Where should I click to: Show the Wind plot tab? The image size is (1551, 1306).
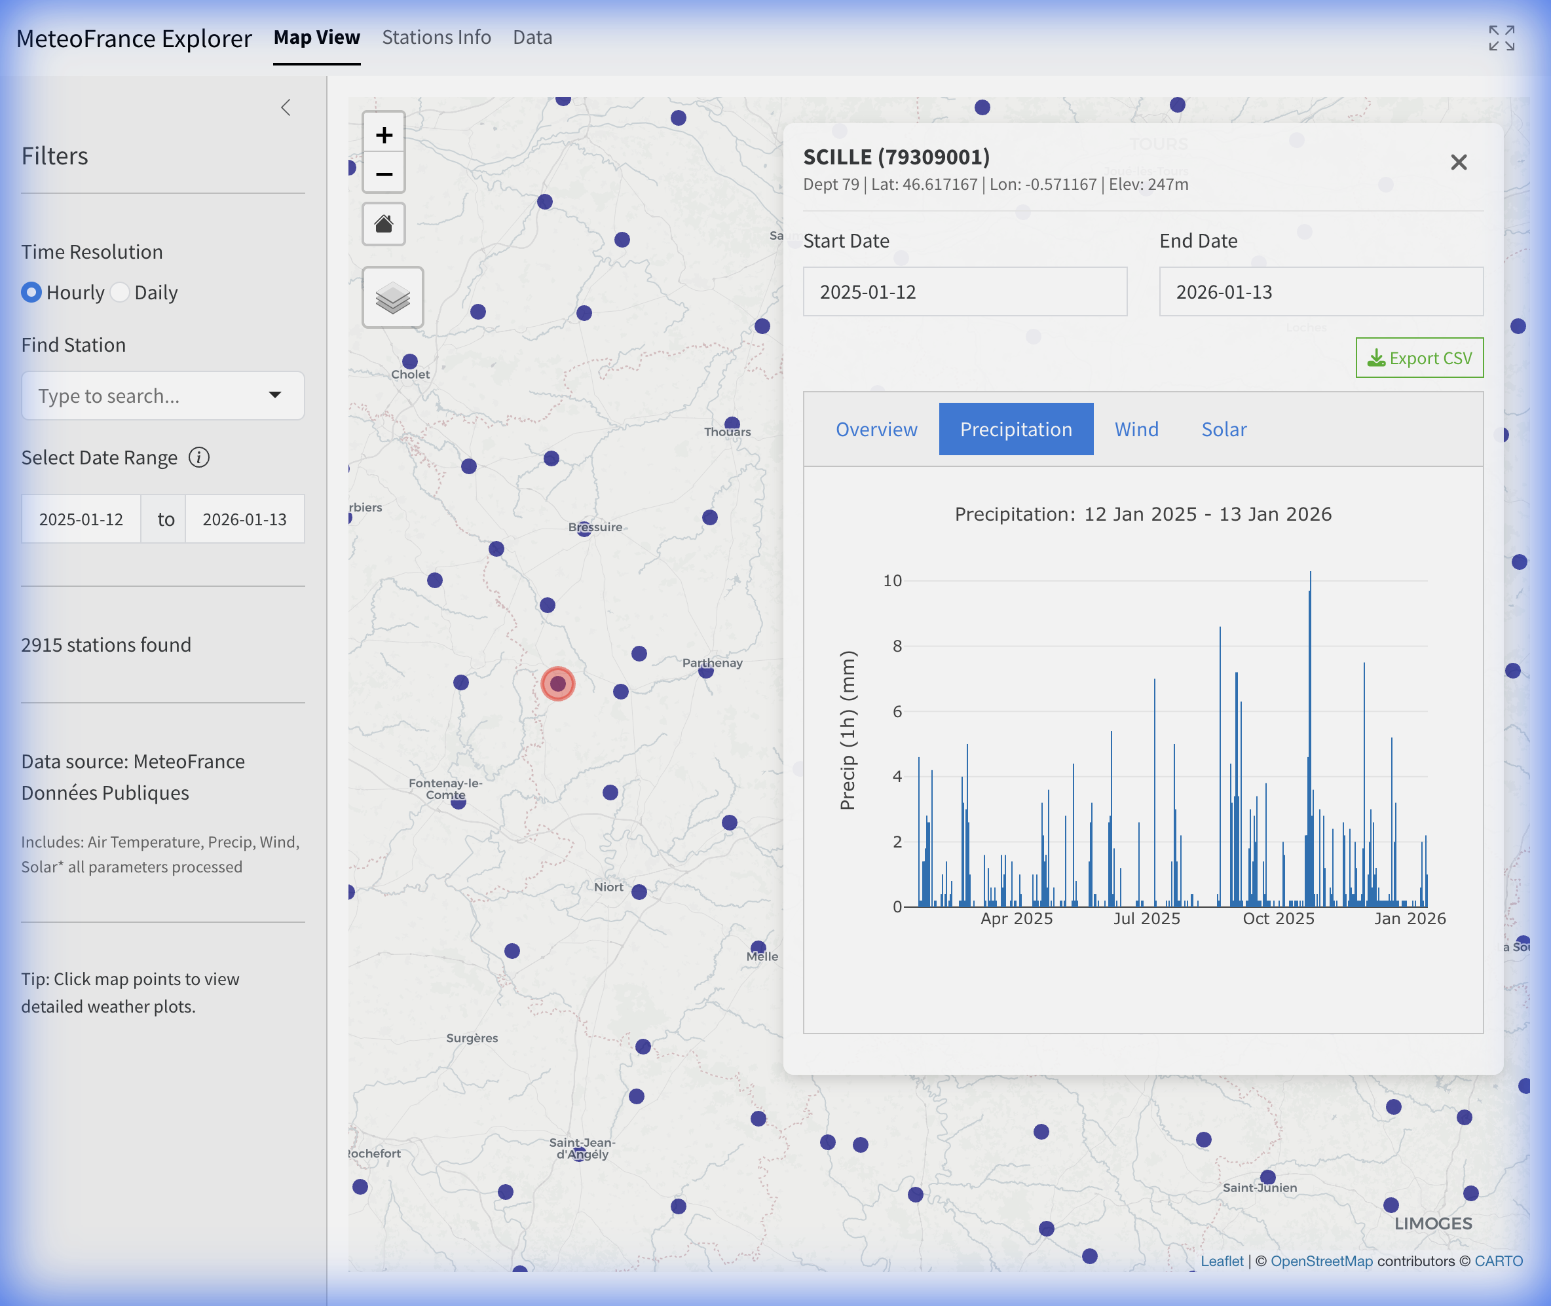click(1136, 430)
